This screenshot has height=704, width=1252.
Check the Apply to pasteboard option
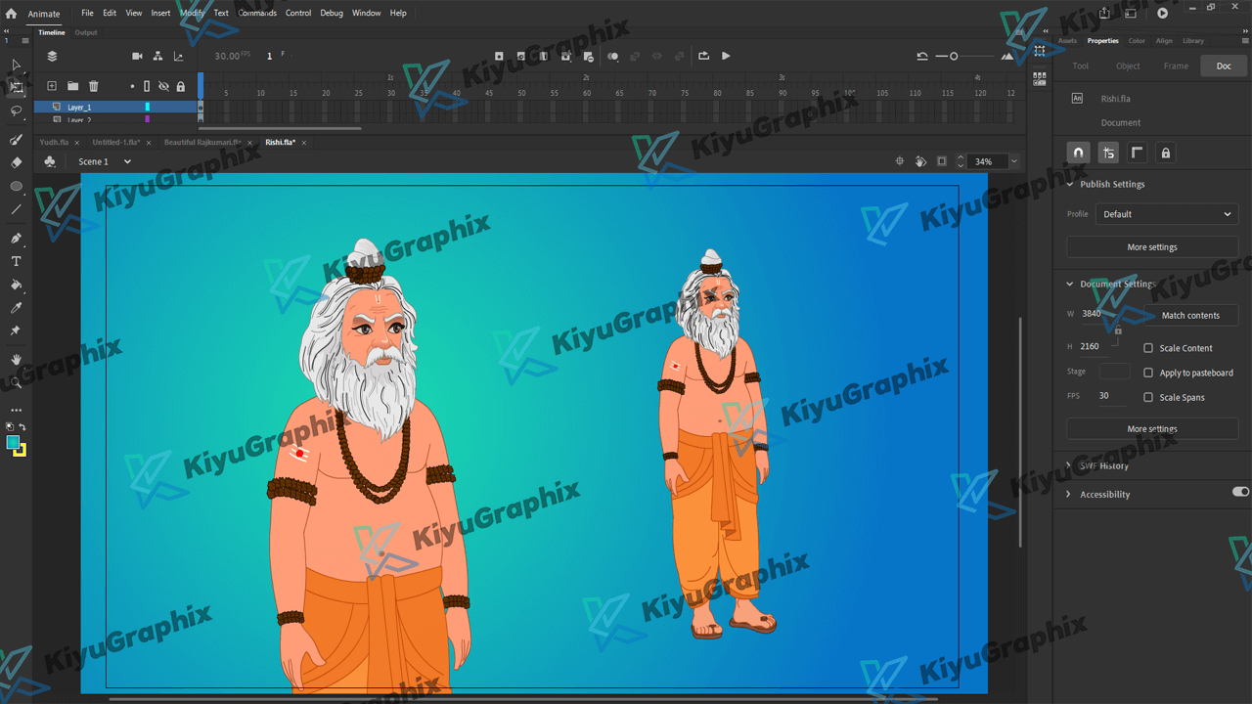pyautogui.click(x=1148, y=373)
